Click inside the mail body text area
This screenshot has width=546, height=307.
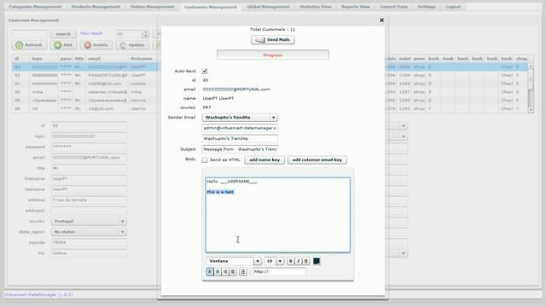click(x=278, y=215)
